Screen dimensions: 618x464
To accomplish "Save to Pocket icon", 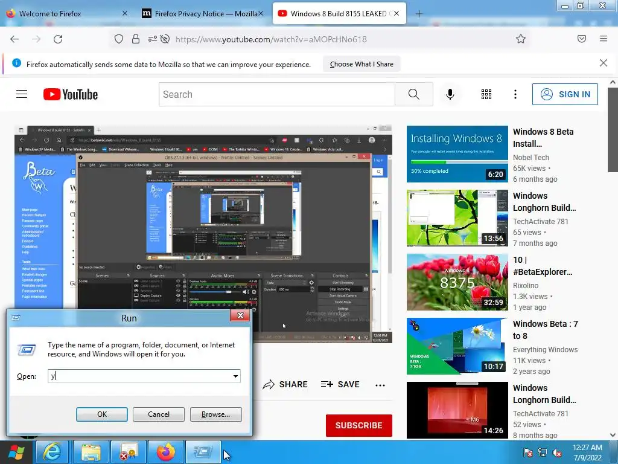I will tap(582, 39).
